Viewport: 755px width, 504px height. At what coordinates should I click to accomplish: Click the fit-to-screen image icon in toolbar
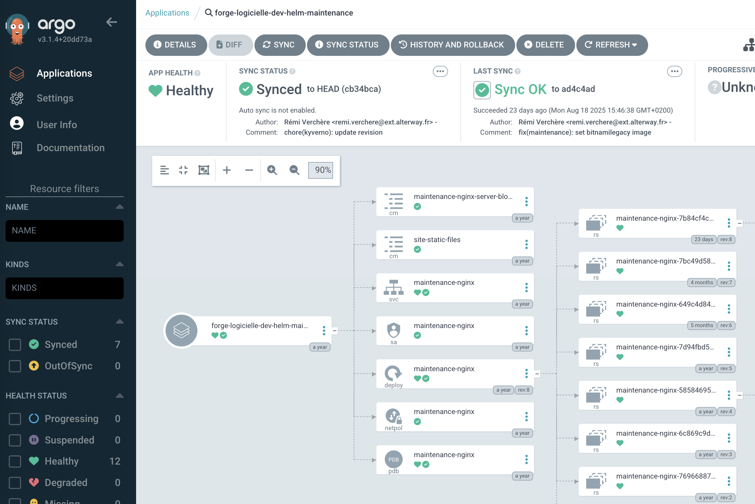(x=204, y=170)
